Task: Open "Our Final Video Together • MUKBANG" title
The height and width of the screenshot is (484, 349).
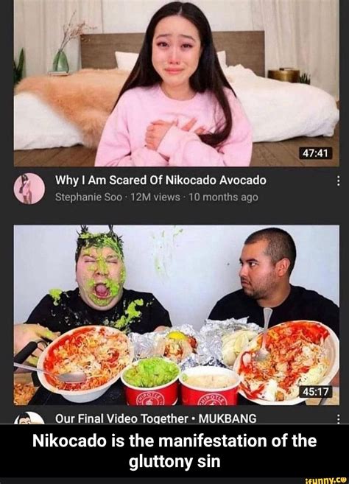Action: (x=156, y=418)
